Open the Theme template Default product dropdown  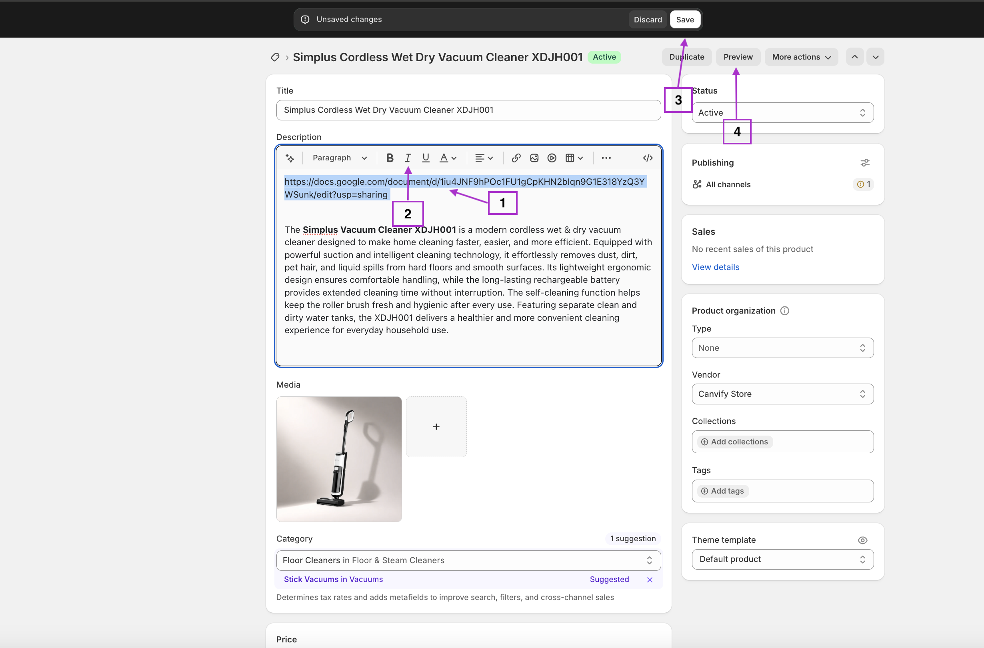click(x=783, y=559)
